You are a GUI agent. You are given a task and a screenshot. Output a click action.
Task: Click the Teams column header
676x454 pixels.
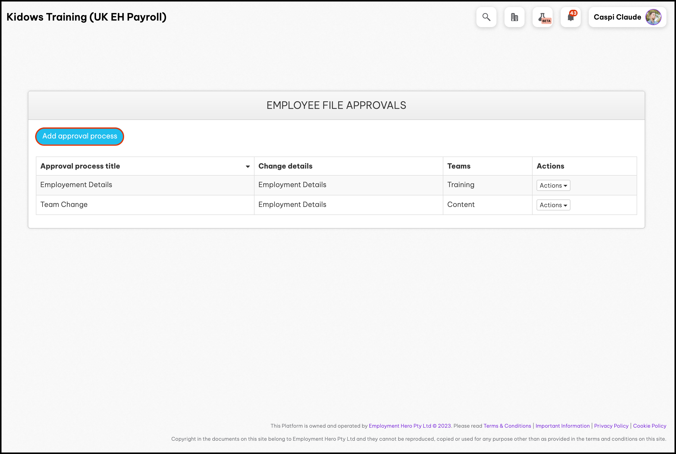click(x=459, y=166)
